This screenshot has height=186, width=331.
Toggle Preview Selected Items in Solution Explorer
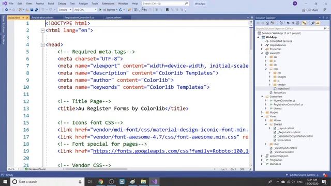[318, 23]
